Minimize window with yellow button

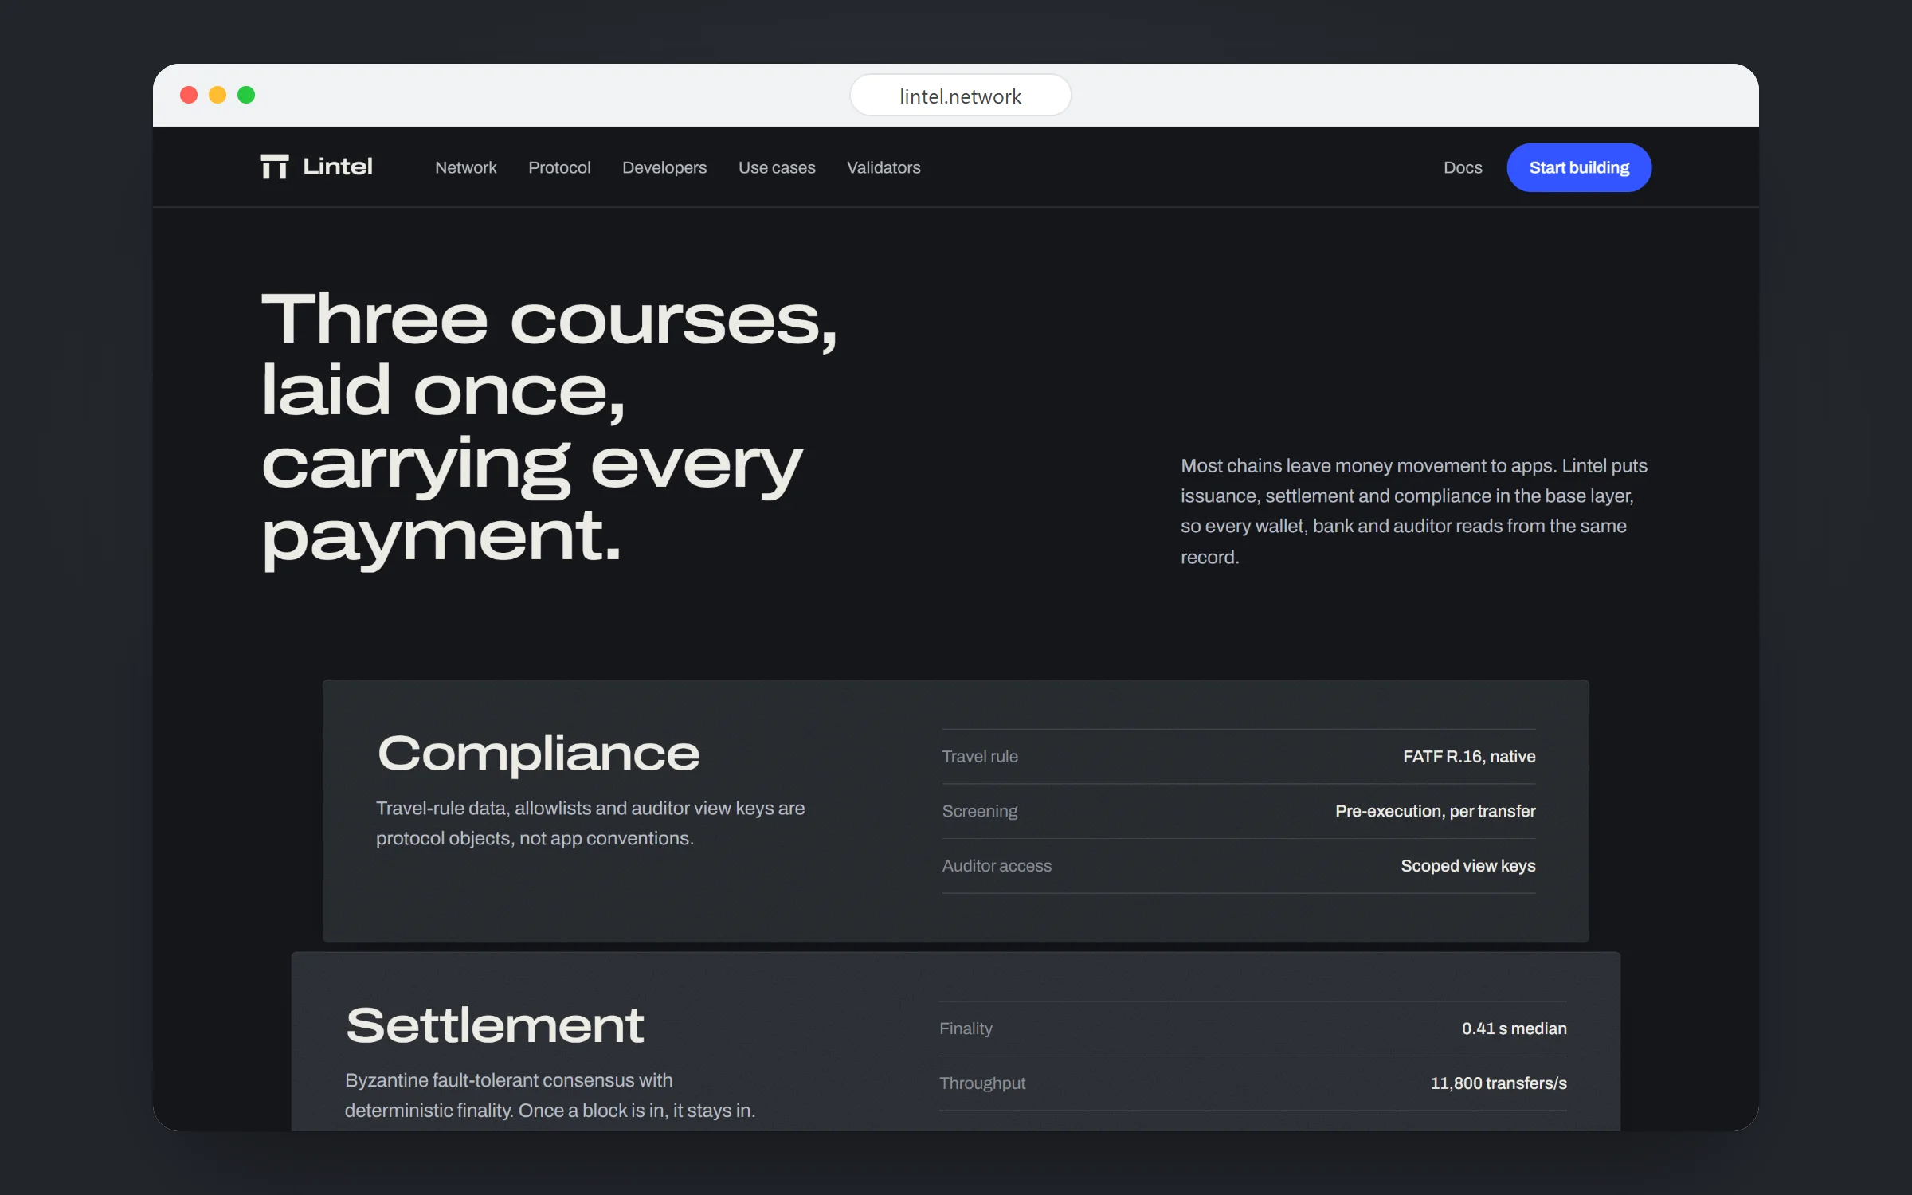point(217,95)
